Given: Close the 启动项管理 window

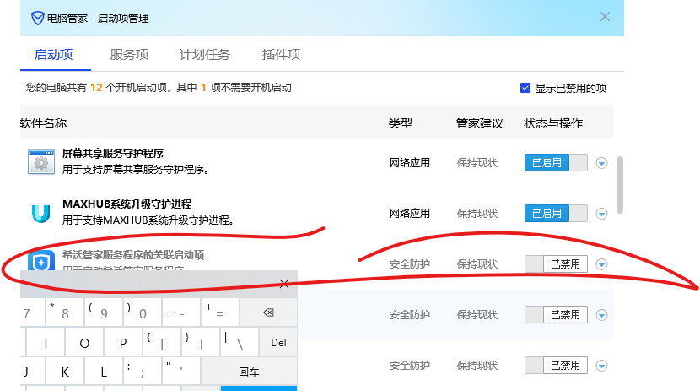Looking at the screenshot, I should (605, 17).
